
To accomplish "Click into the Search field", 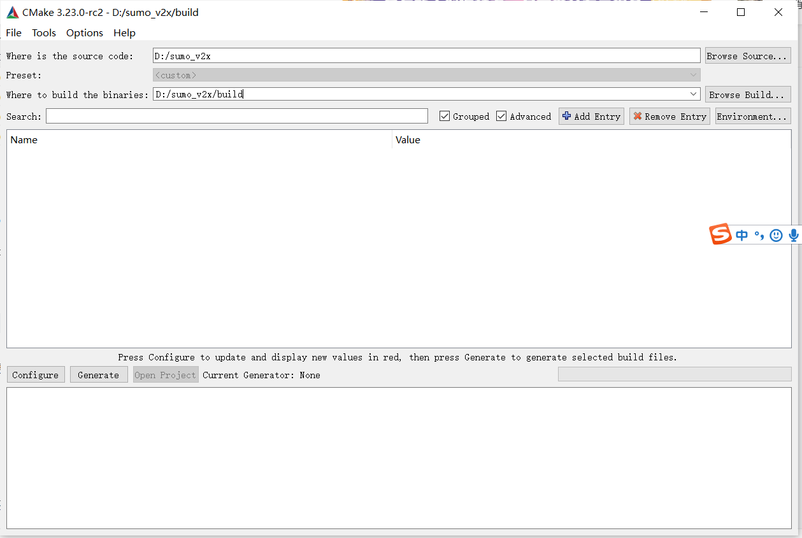I will (237, 116).
